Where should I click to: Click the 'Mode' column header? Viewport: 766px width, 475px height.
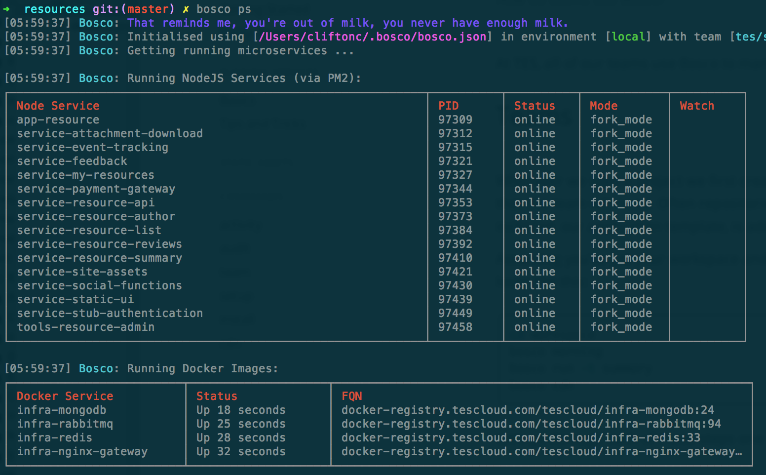pyautogui.click(x=604, y=106)
